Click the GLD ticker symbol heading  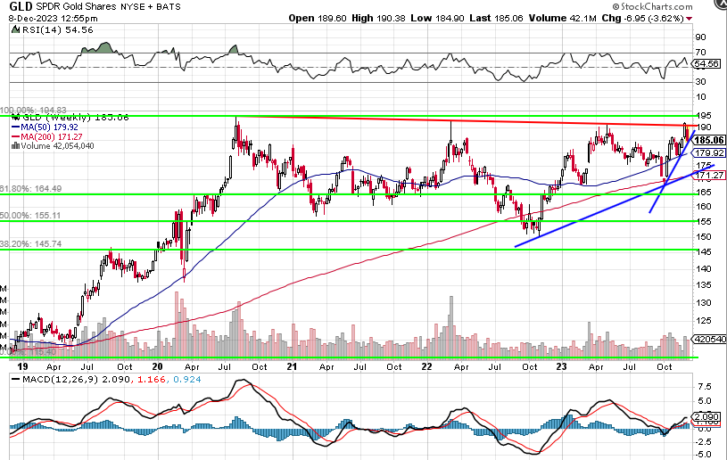coord(21,6)
